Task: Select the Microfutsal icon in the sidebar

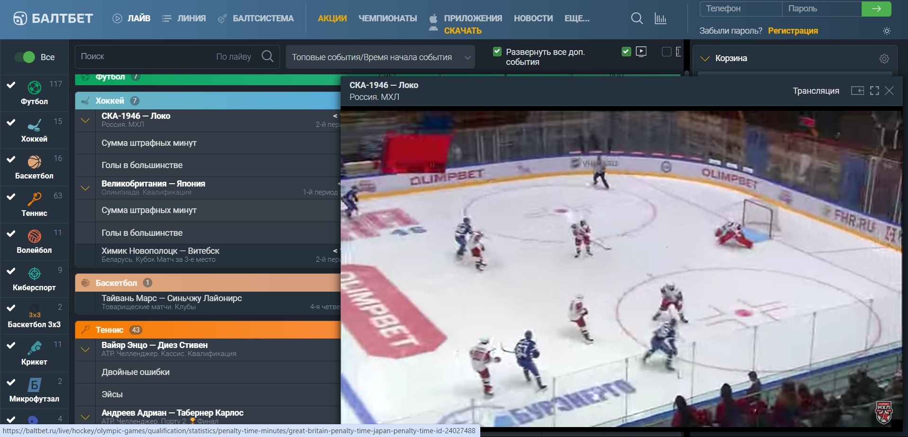Action: pyautogui.click(x=34, y=385)
